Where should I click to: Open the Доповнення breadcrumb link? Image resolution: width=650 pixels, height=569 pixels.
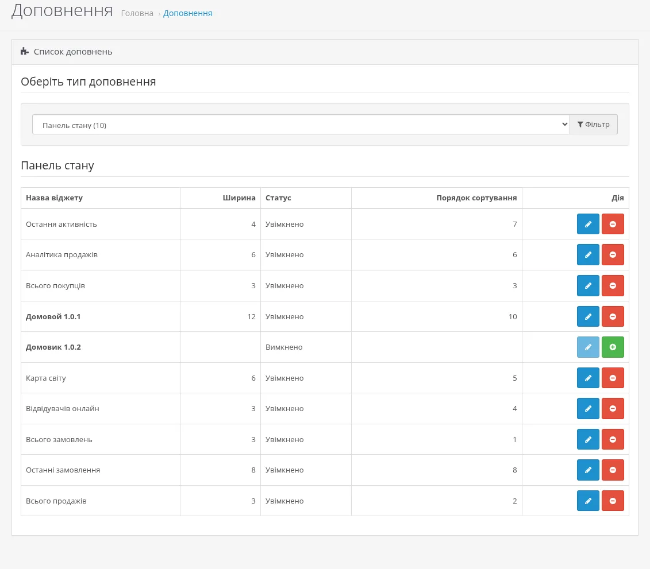click(188, 13)
